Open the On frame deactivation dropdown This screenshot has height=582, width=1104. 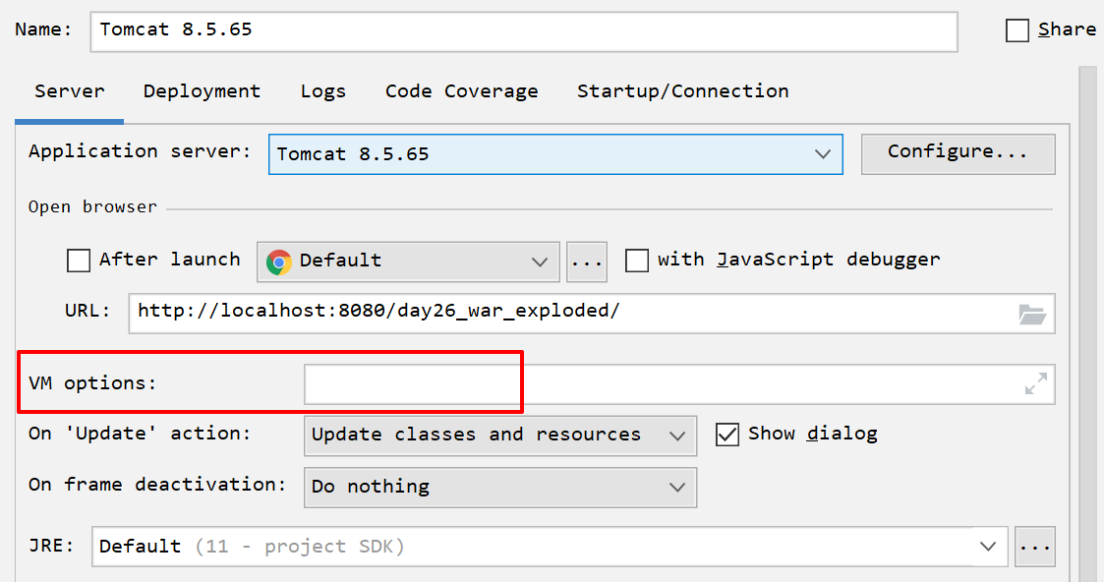(500, 487)
